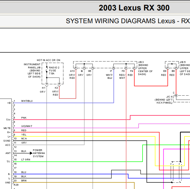Screen dimensions: 190x189
Task: Select the "WHT/BLU" wire label at pin 1
Action: [27, 101]
